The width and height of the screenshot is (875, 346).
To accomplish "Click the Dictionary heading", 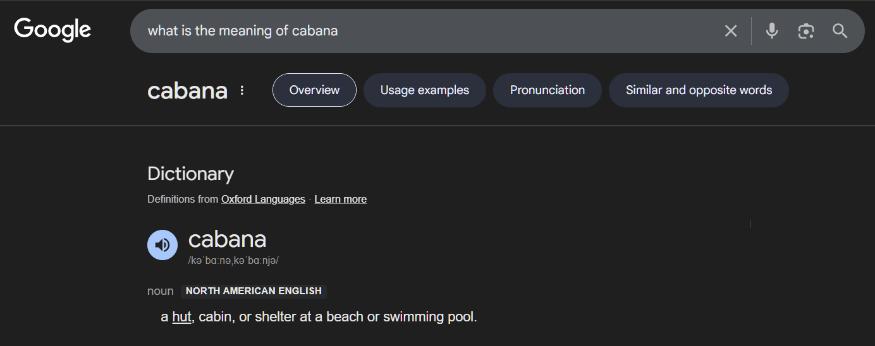I will (190, 174).
